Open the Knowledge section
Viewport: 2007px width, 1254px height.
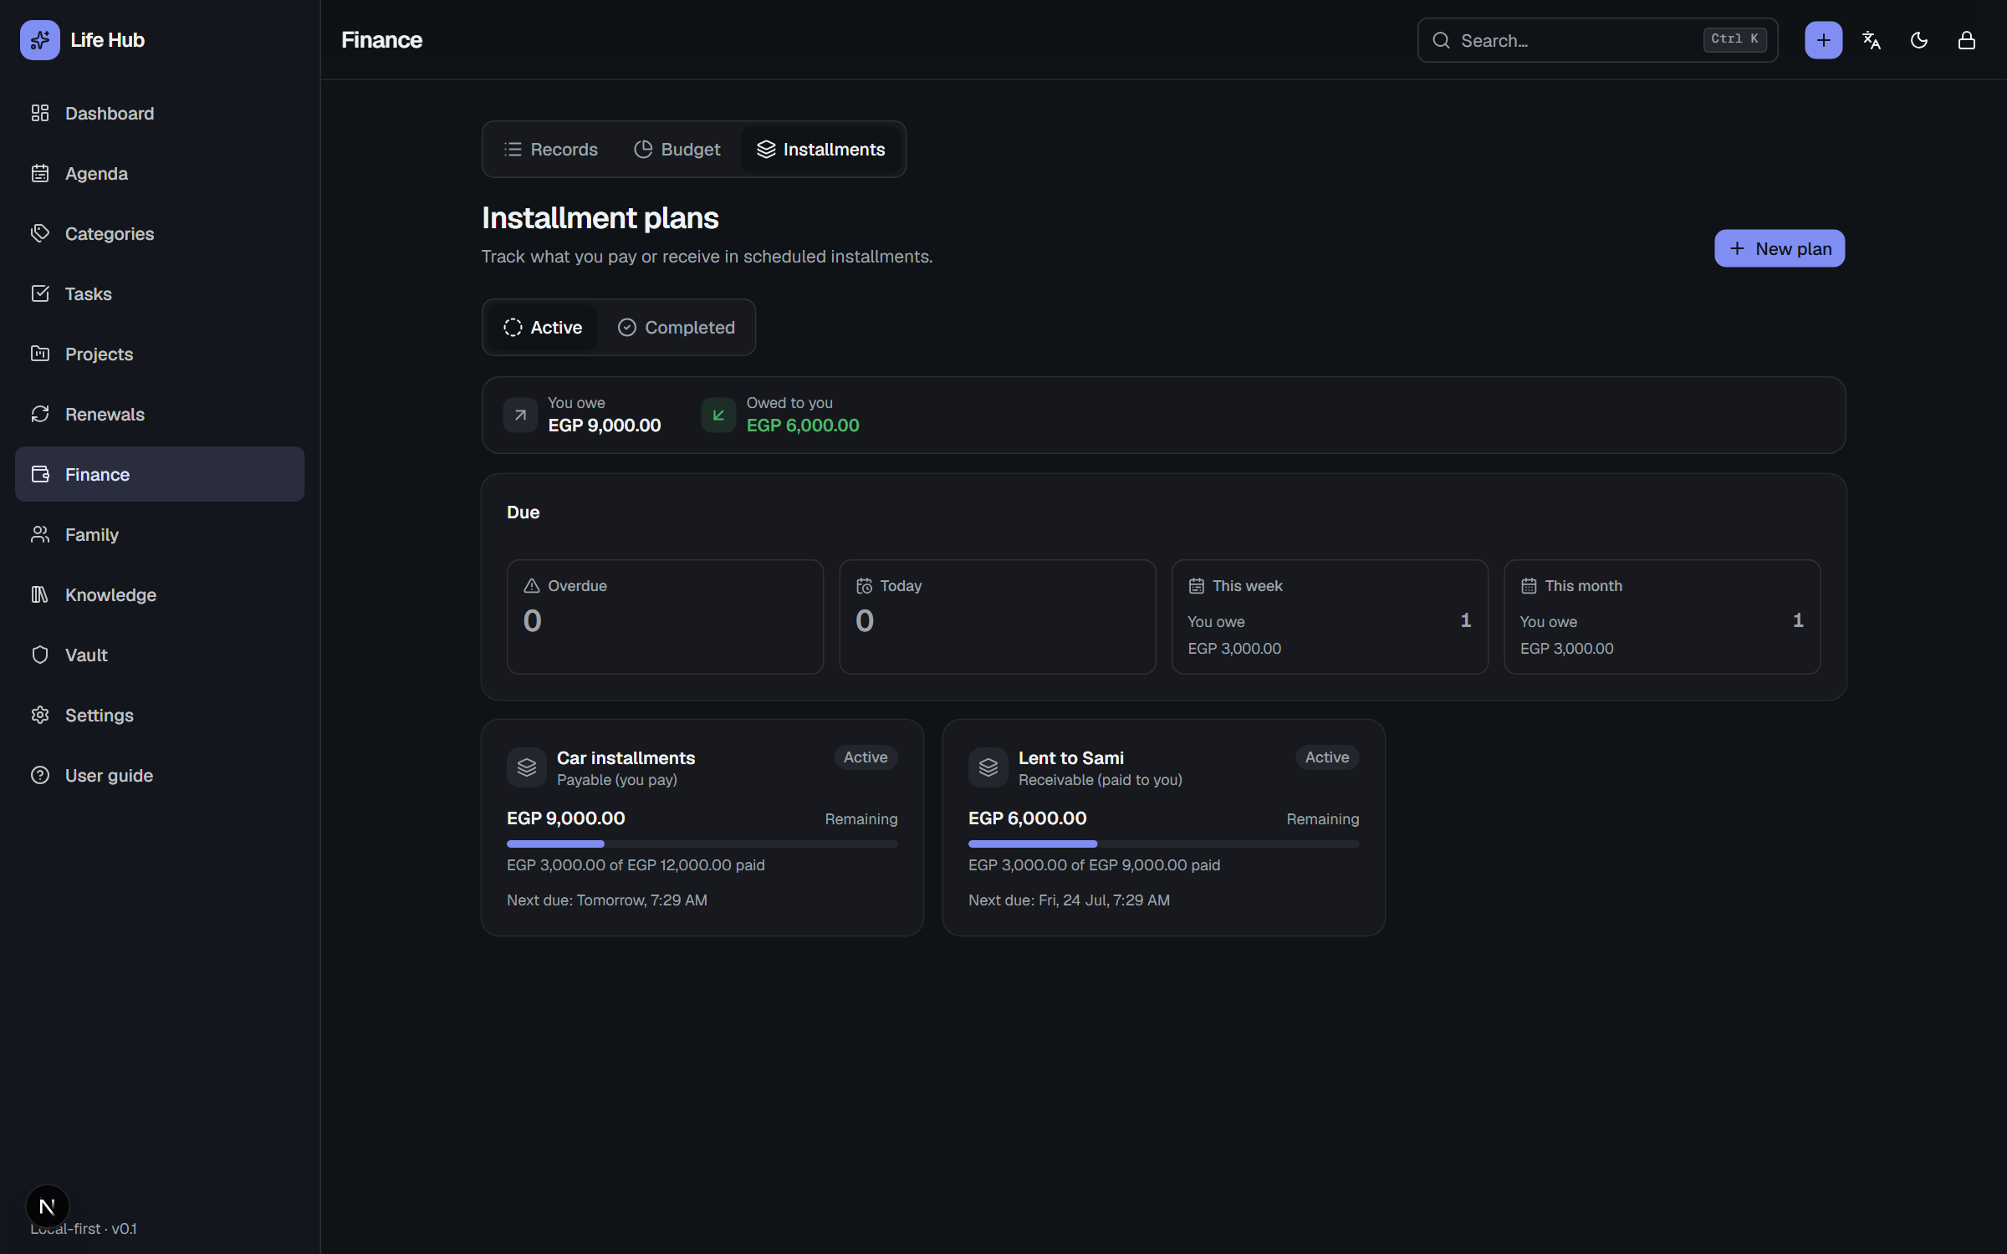[x=160, y=594]
